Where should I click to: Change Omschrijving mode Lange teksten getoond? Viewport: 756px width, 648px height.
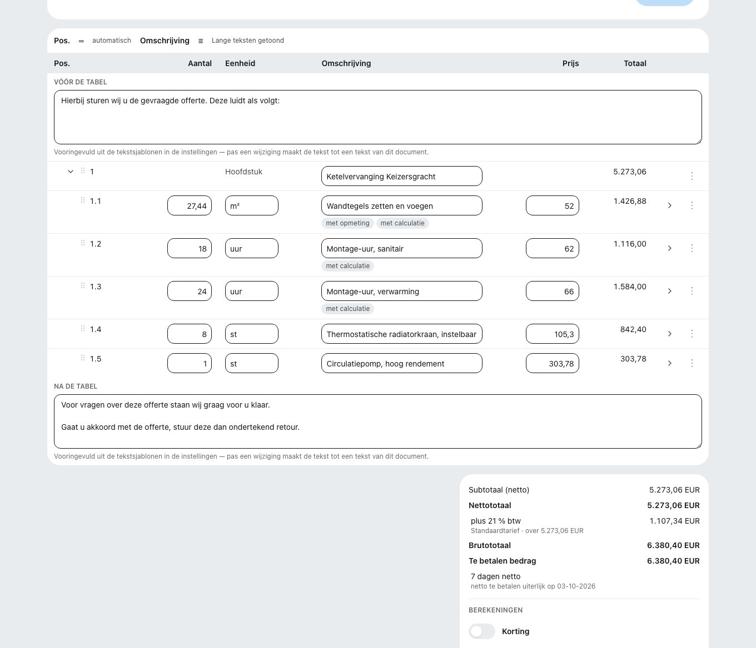coord(241,41)
